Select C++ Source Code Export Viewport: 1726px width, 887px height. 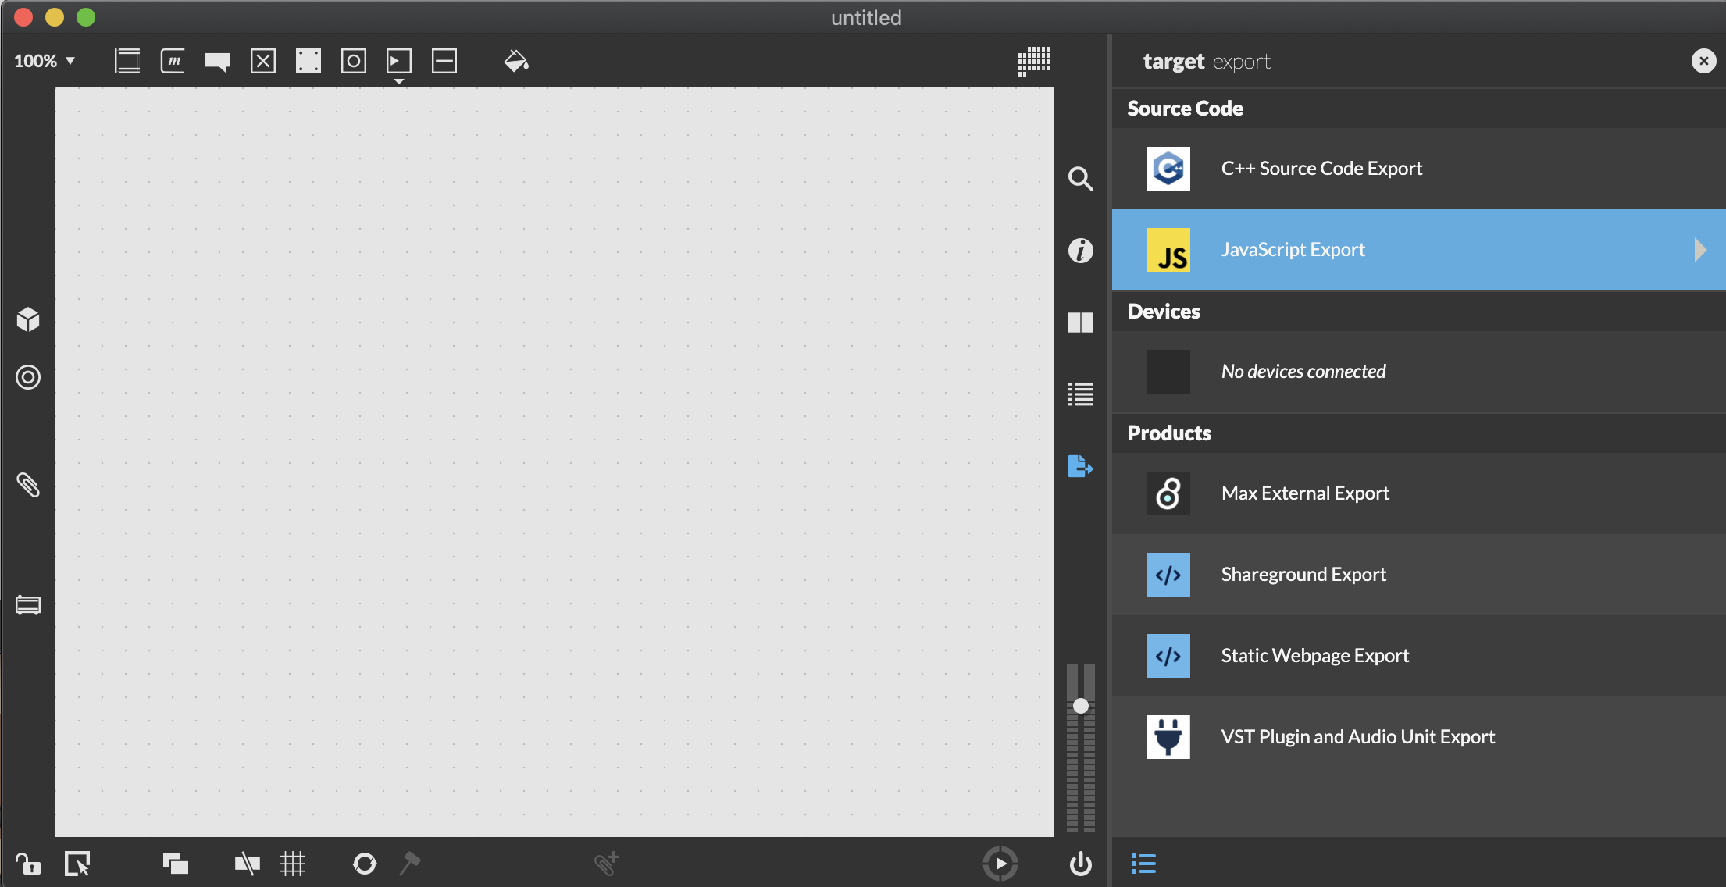point(1321,169)
